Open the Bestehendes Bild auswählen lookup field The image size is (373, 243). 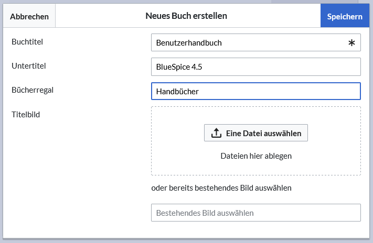pyautogui.click(x=256, y=213)
